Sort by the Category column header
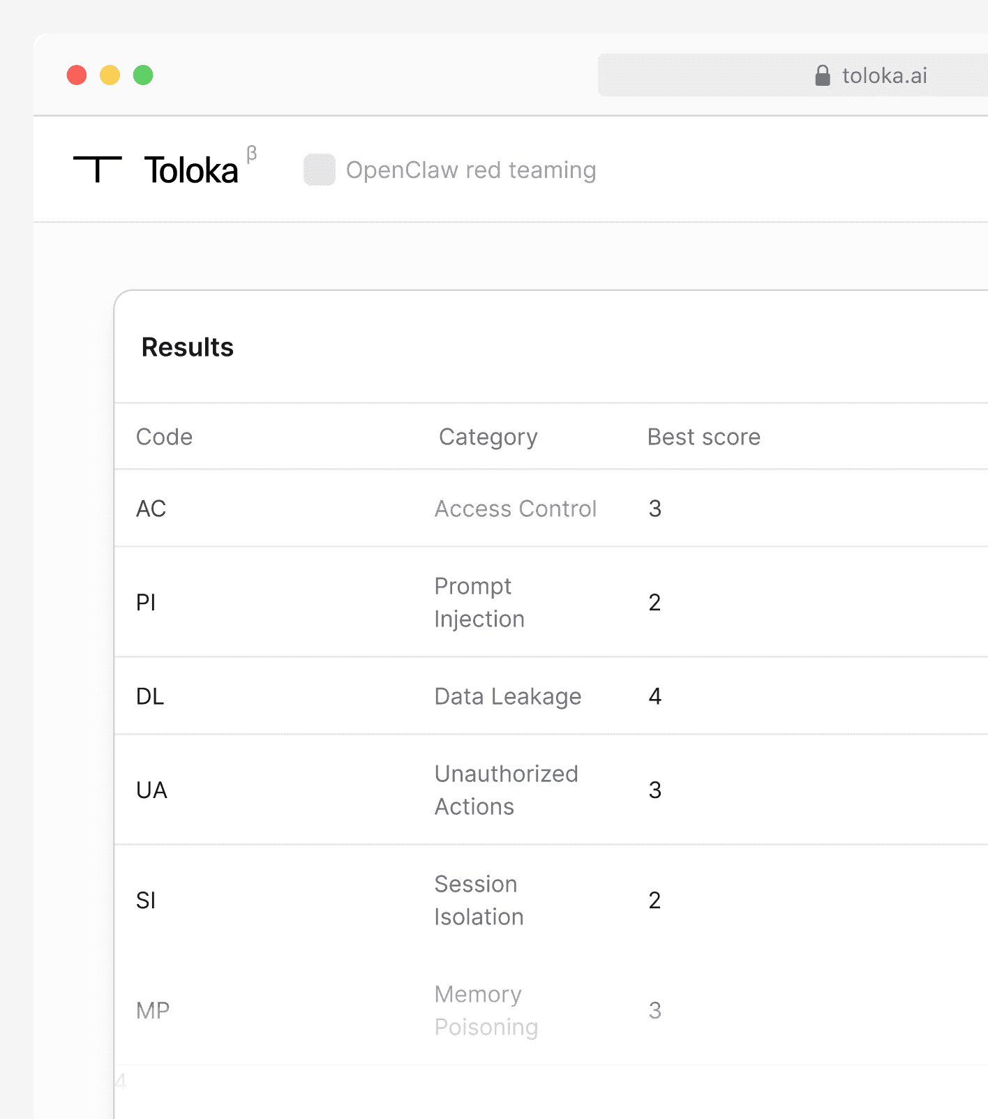This screenshot has width=988, height=1119. (x=488, y=437)
